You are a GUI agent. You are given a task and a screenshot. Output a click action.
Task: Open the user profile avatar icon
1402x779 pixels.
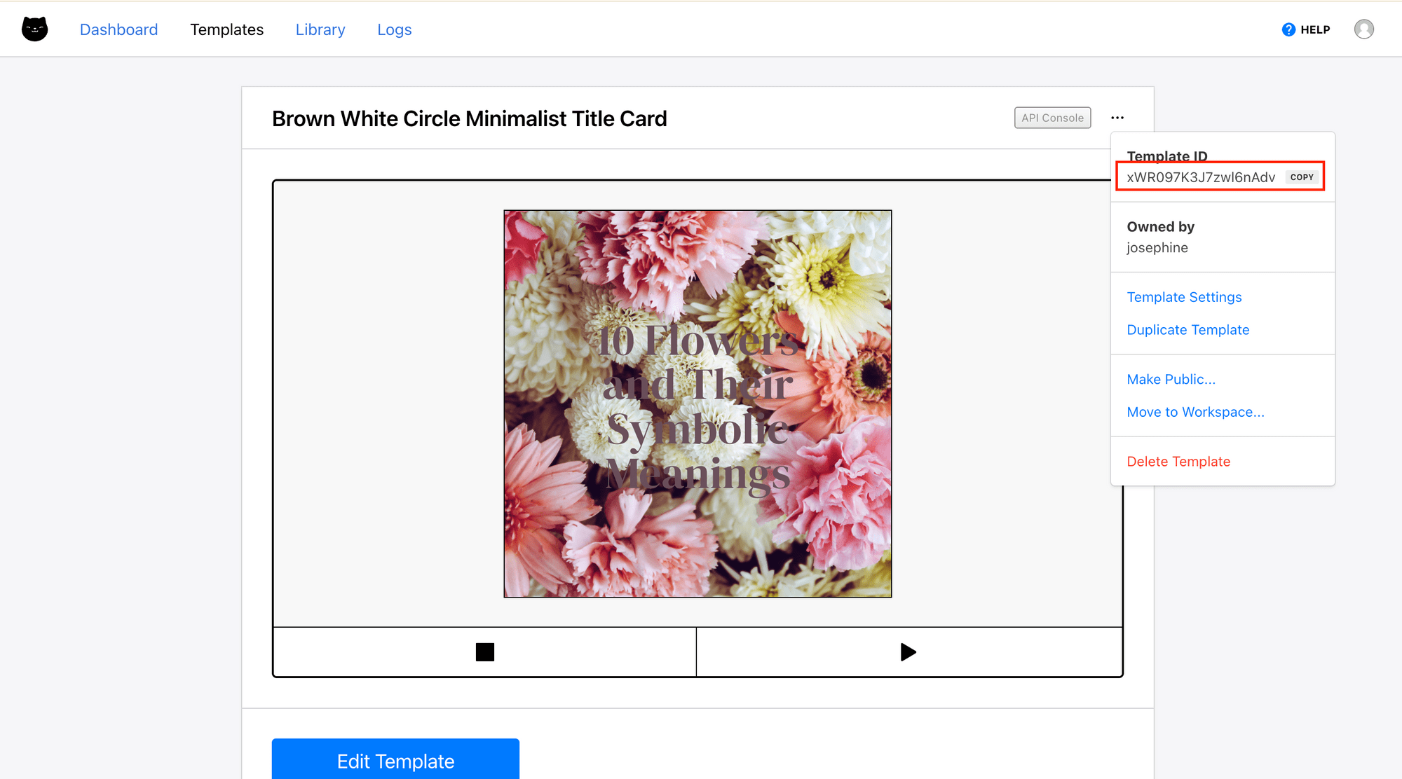tap(1363, 29)
